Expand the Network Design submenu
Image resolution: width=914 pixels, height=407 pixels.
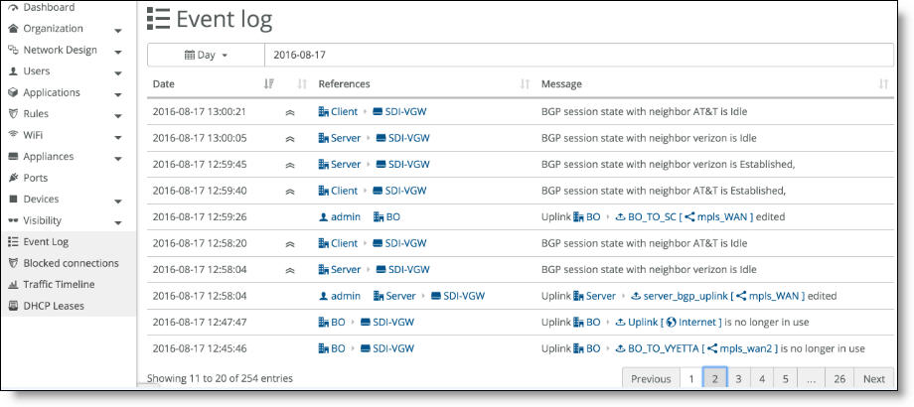pos(118,52)
